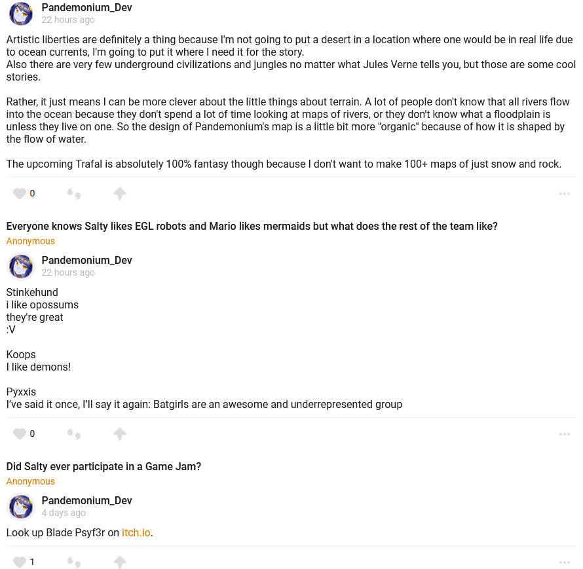Image resolution: width=583 pixels, height=569 pixels.
Task: Click avatar on the team likes answer
Action: (x=21, y=266)
